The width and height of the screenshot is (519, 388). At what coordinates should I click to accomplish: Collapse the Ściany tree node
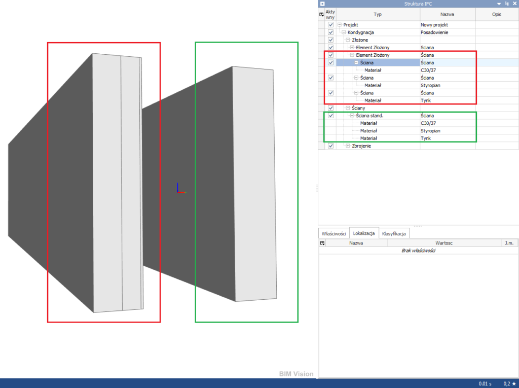(x=348, y=108)
